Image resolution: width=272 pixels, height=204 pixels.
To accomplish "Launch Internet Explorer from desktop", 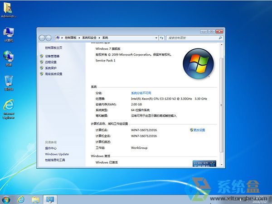I will pos(9,109).
